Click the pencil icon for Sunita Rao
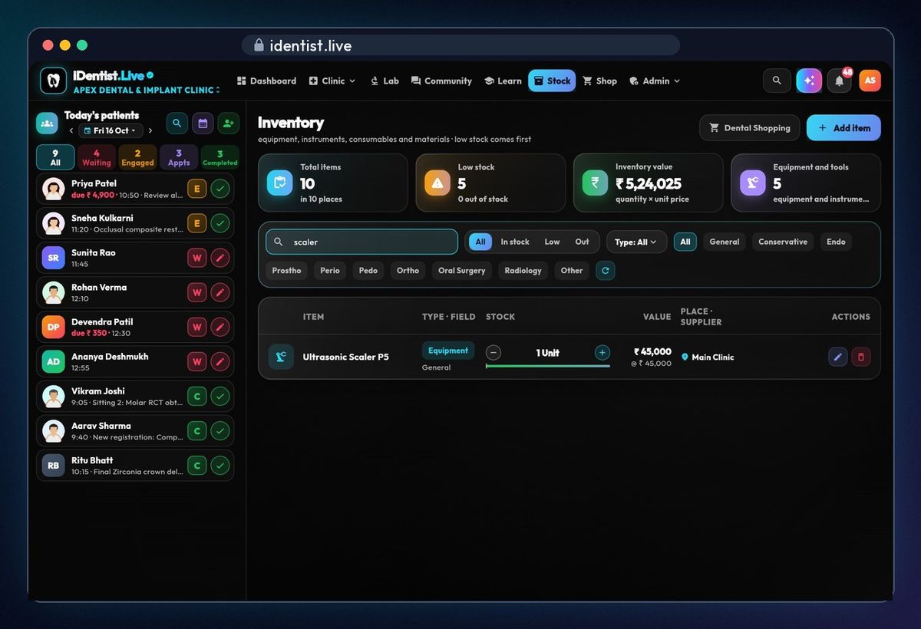Screen dimensions: 921x629 pos(220,258)
